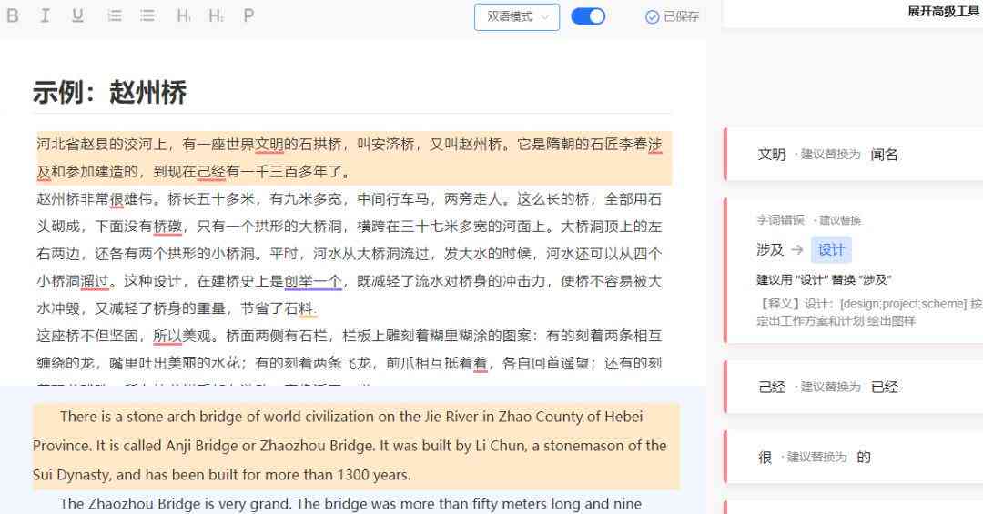Apply italic formatting with the I icon
This screenshot has width=983, height=514.
(x=45, y=15)
